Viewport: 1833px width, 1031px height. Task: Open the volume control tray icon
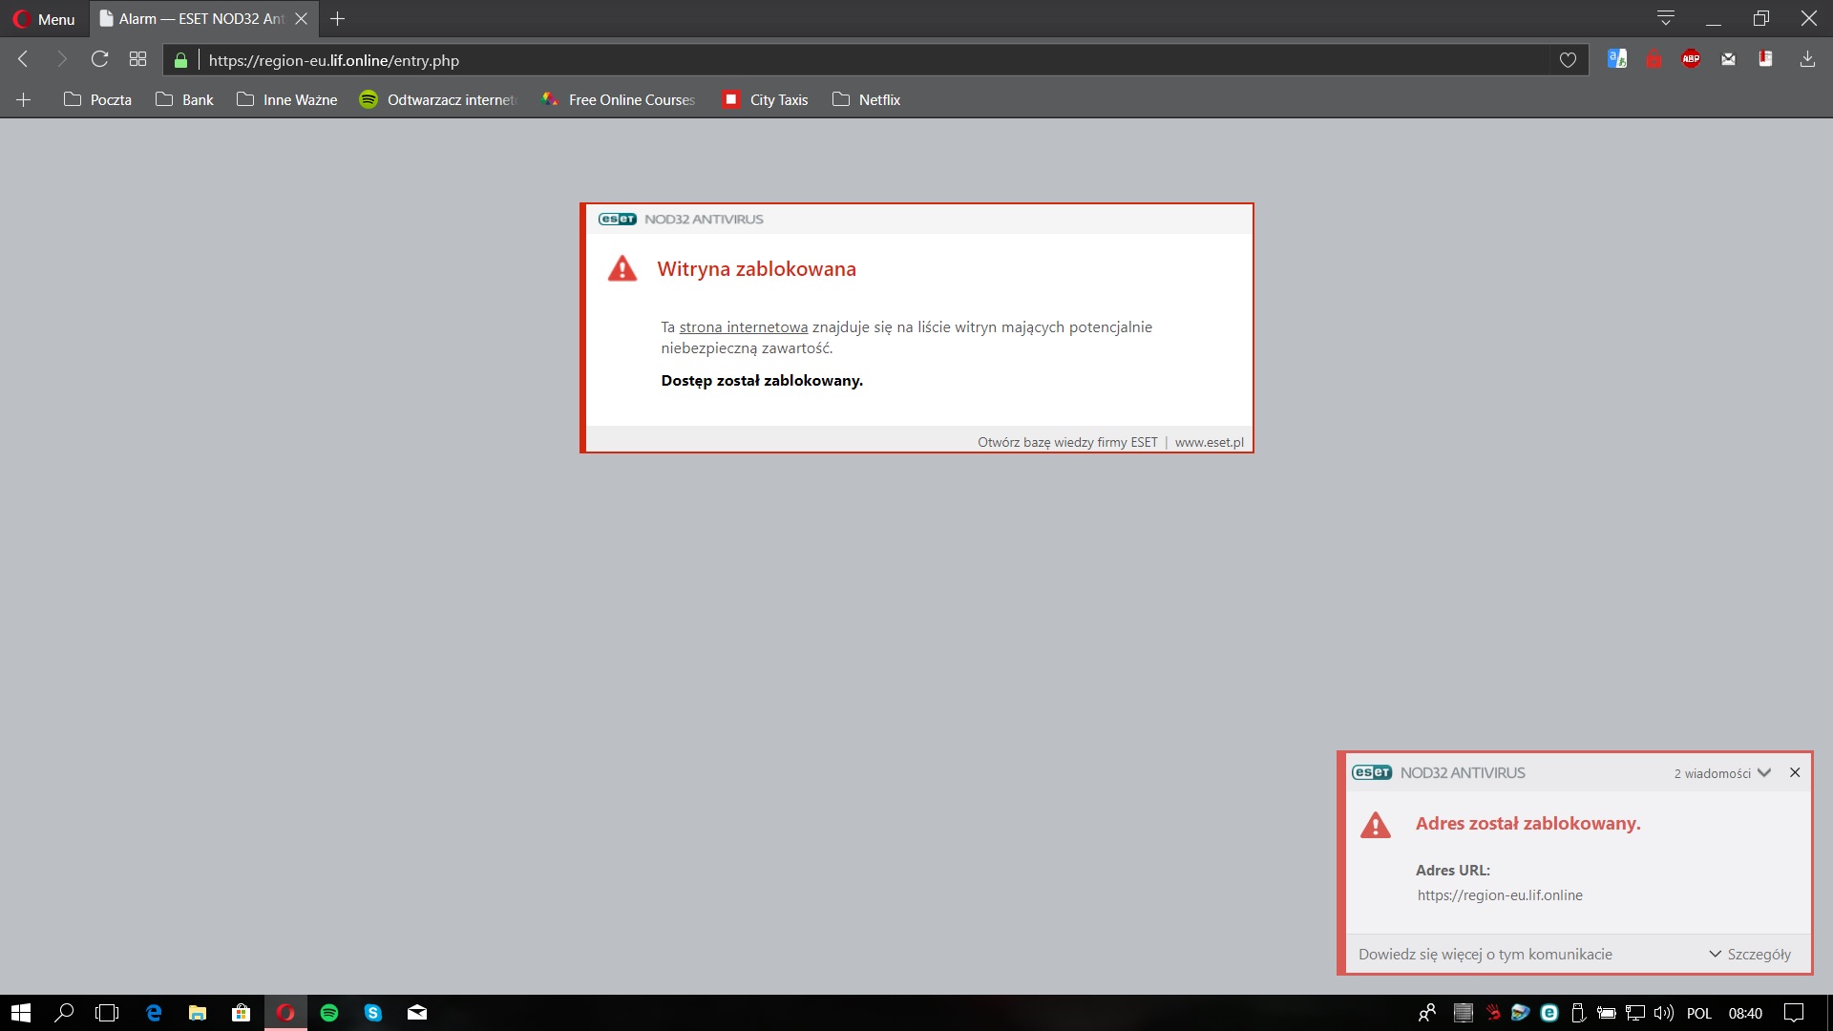[x=1664, y=1013]
